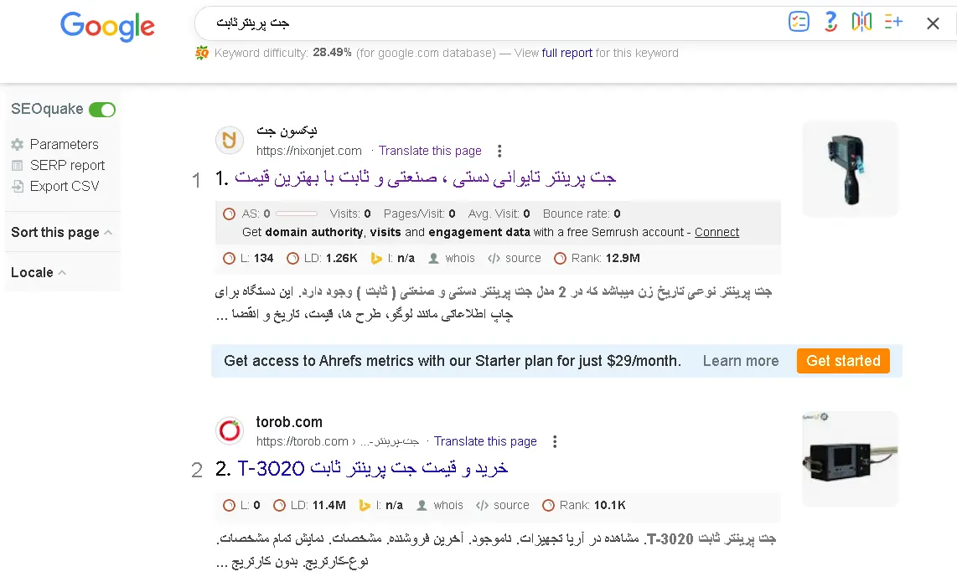
Task: Select Export CSV in the sidebar
Action: point(64,186)
